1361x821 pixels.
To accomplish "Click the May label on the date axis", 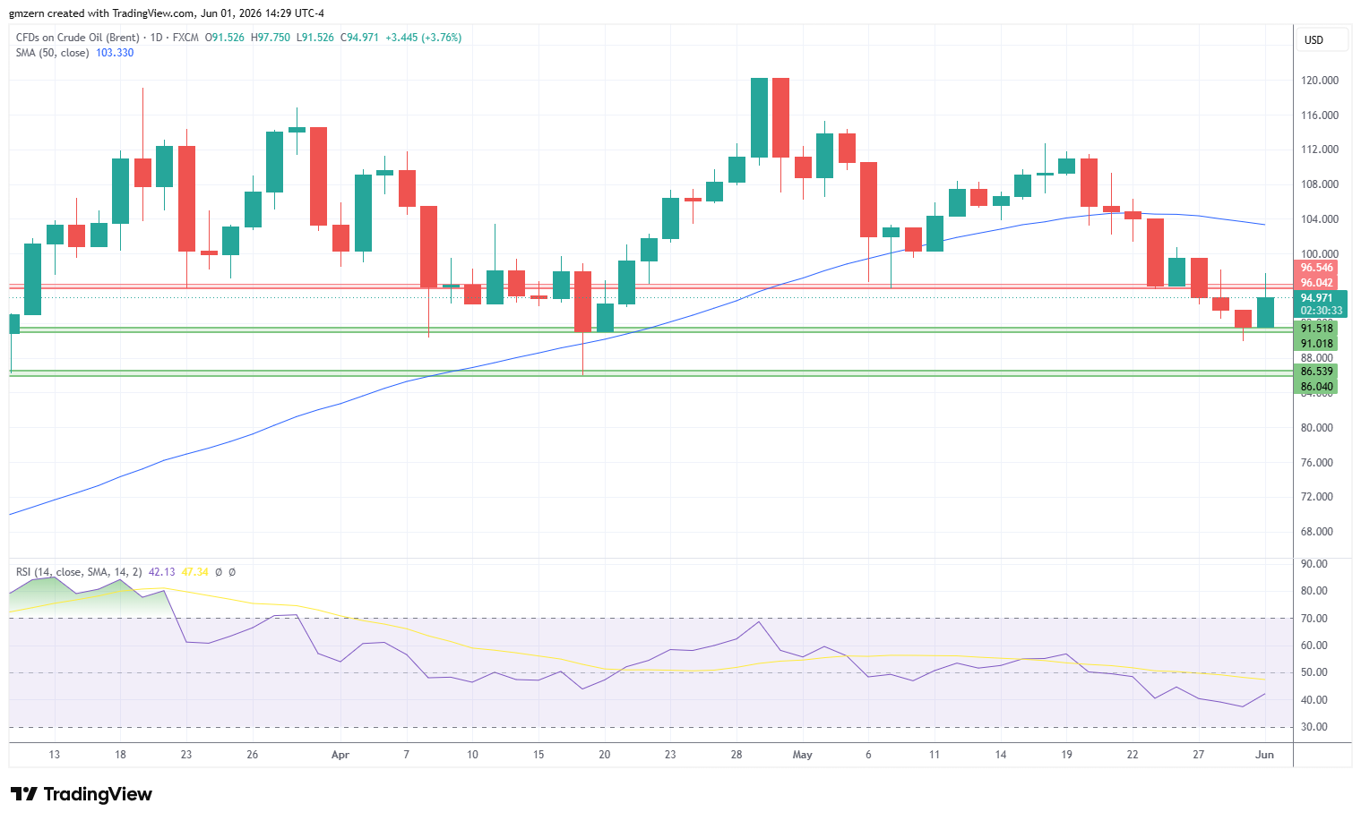I will [803, 755].
